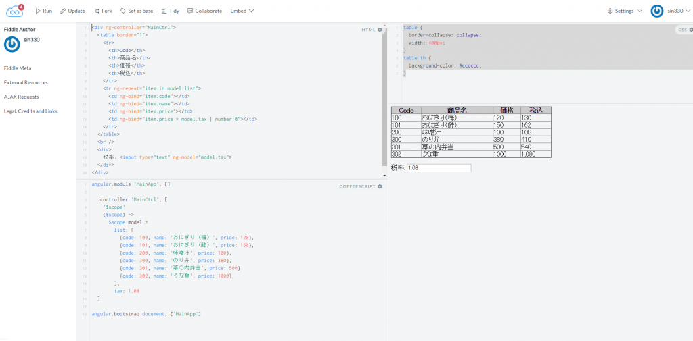
Task: Fork this fiddle
Action: click(x=104, y=11)
